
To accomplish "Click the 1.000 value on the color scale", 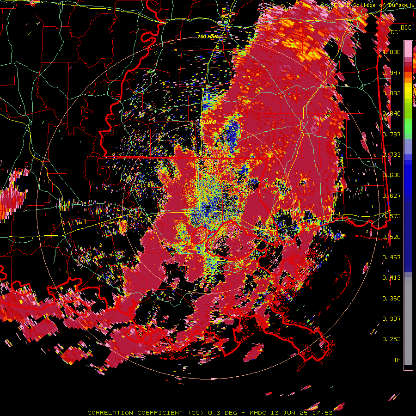I will 392,52.
